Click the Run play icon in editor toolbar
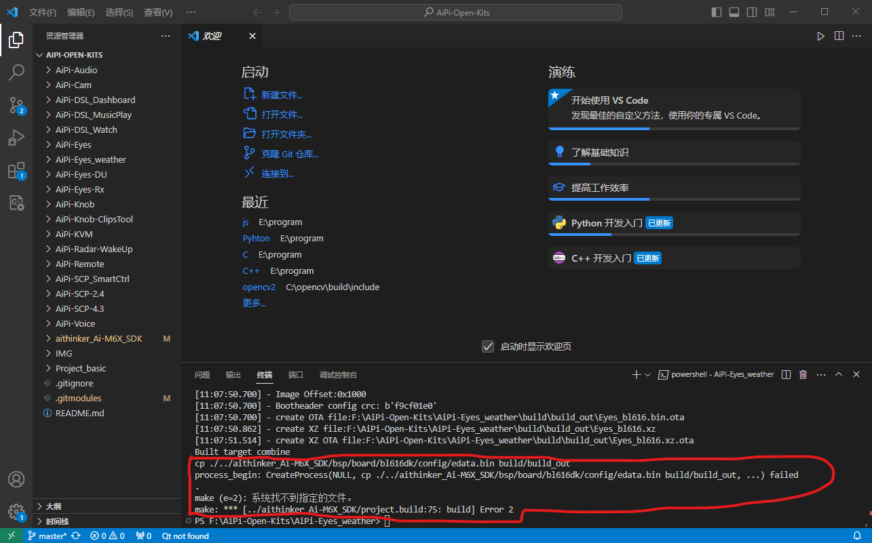Viewport: 872px width, 543px height. (x=821, y=36)
